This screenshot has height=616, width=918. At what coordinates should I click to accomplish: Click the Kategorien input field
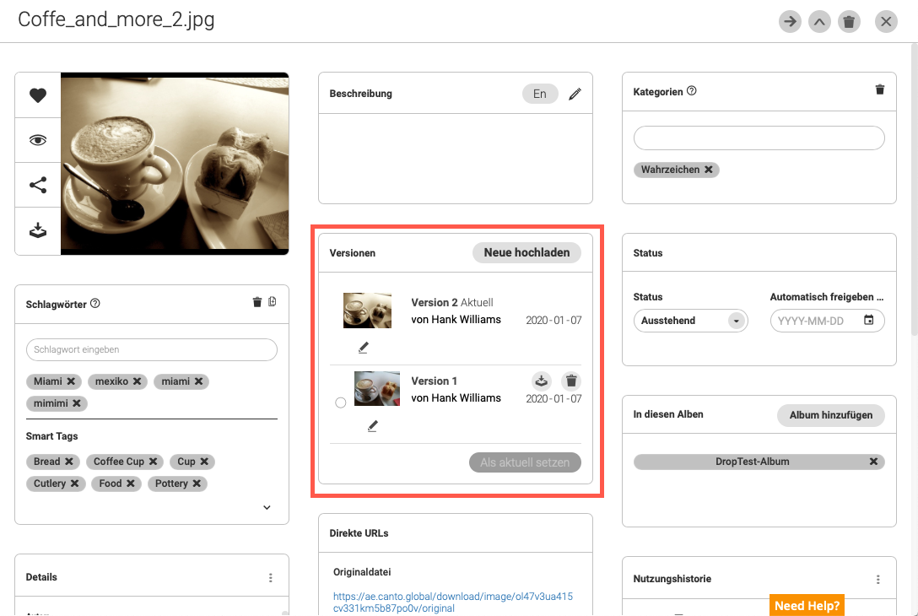coord(759,138)
